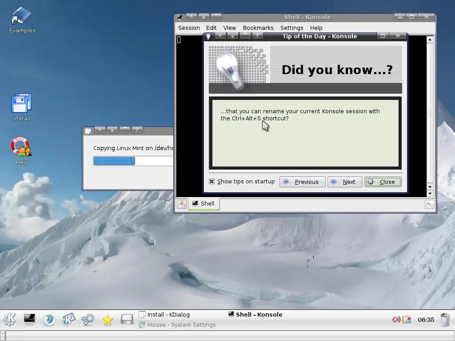The image size is (455, 341).
Task: Click the Konsole scrollbar handle
Action: pos(430,113)
